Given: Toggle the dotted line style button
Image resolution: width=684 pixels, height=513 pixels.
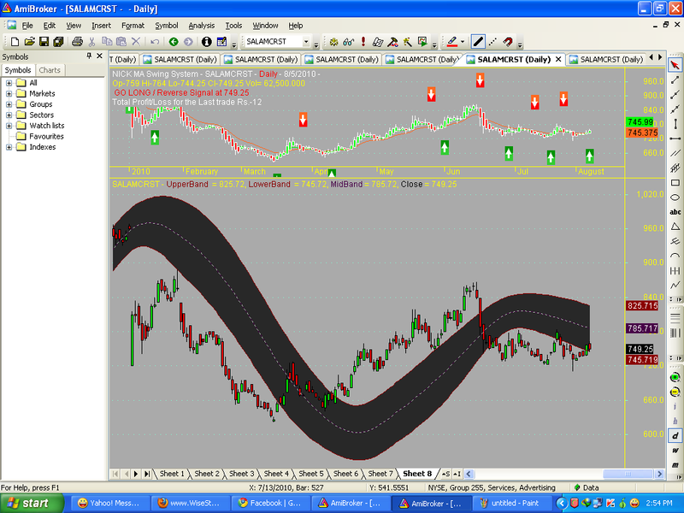Looking at the screenshot, I should 493,42.
